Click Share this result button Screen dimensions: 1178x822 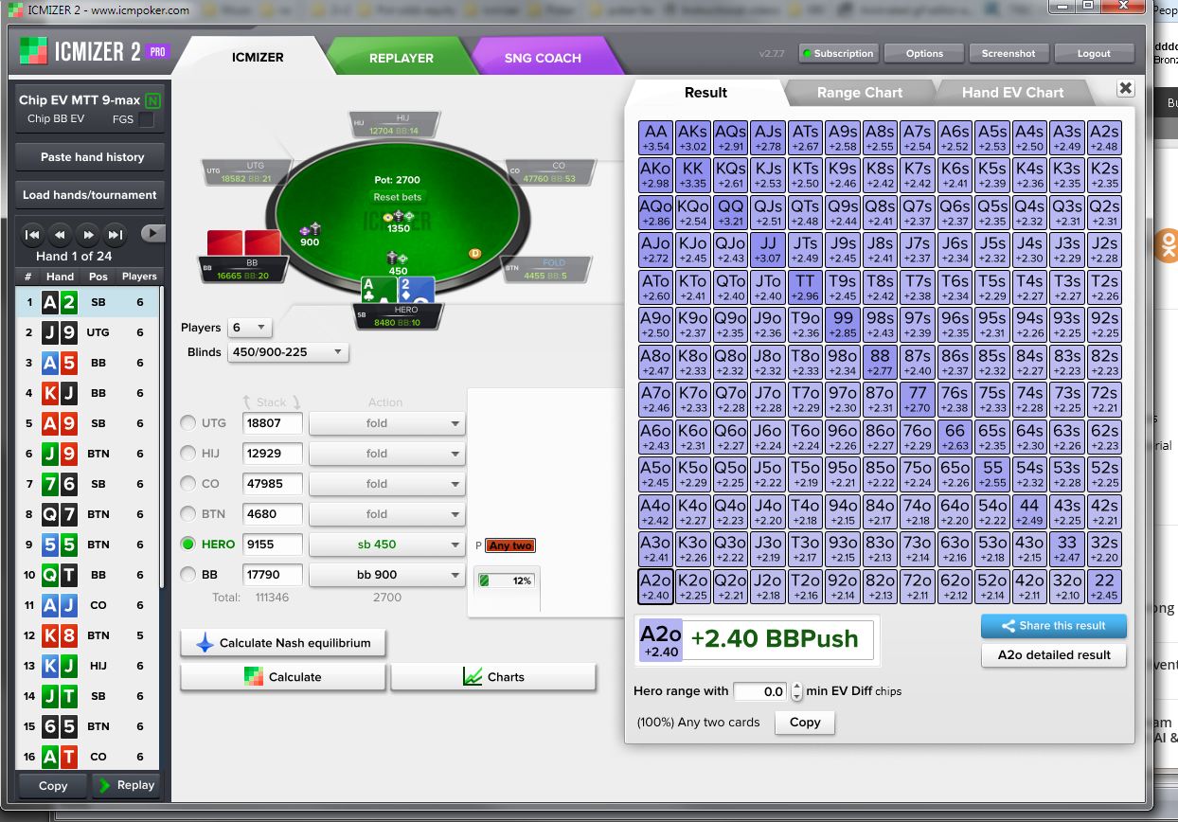[1054, 626]
